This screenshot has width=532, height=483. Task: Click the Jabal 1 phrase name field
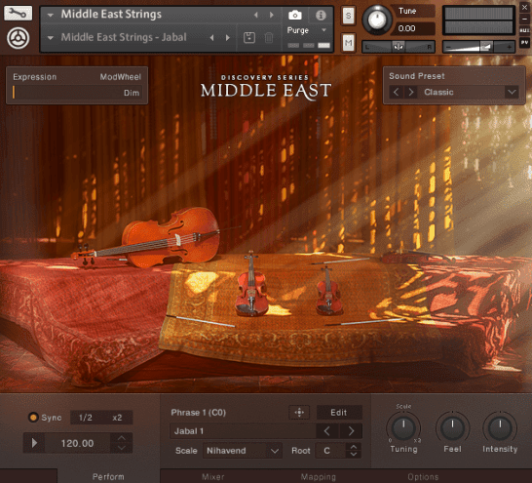(243, 431)
